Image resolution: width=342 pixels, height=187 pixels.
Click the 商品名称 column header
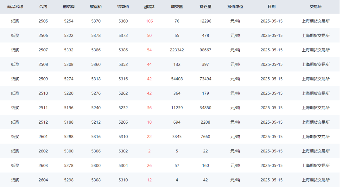tap(15, 7)
